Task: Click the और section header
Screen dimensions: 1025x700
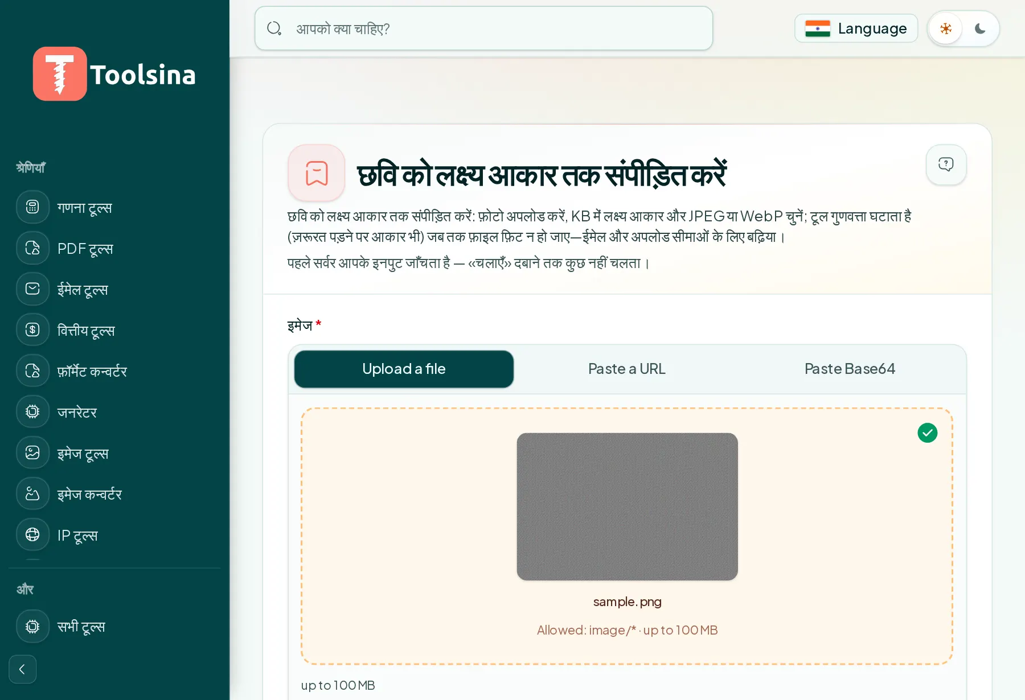Action: (x=25, y=589)
